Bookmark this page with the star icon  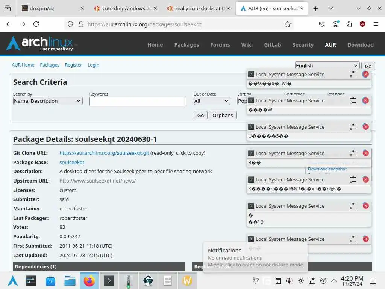288,24
